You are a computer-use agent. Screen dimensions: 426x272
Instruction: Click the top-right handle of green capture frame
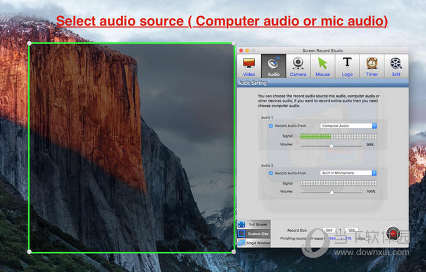pyautogui.click(x=234, y=44)
